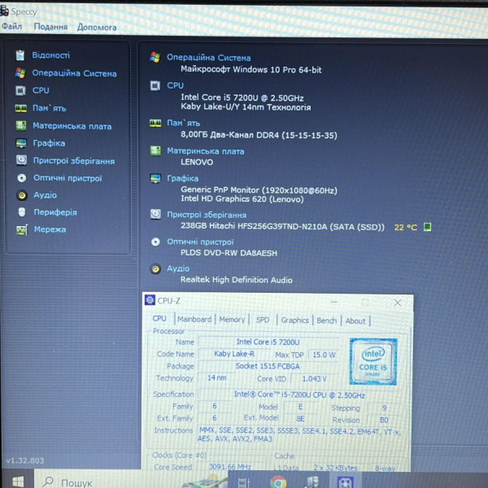Open sidebar motherboard icon for Материнська плата
The height and width of the screenshot is (488, 488).
[x=21, y=126]
